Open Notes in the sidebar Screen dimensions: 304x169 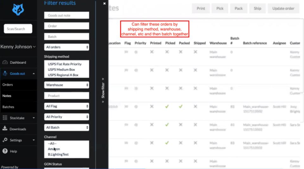(7, 96)
